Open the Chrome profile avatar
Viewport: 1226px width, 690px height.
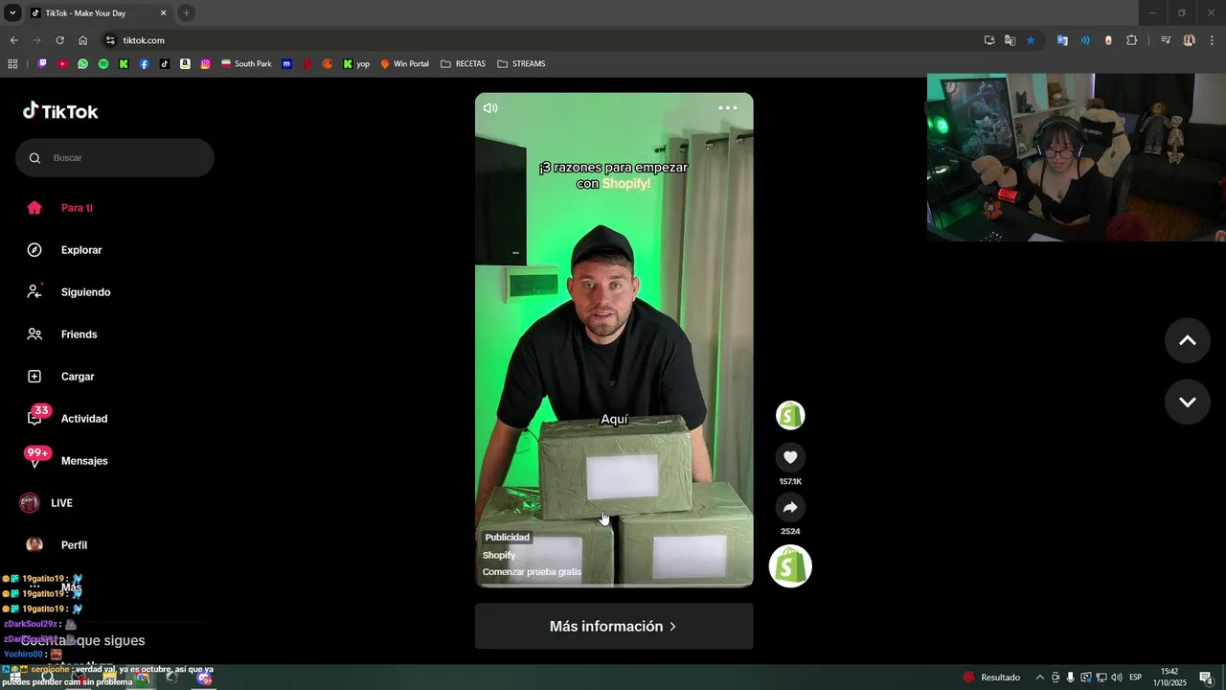point(1190,40)
